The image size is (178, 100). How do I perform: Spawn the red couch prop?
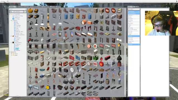(x=78, y=28)
